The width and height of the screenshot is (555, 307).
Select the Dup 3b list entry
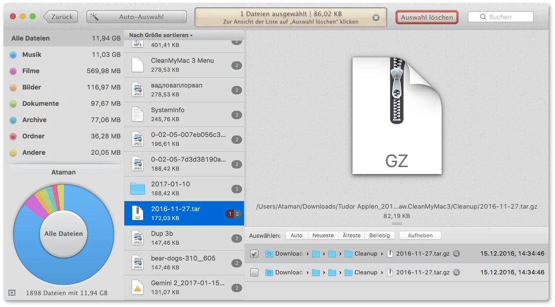184,238
